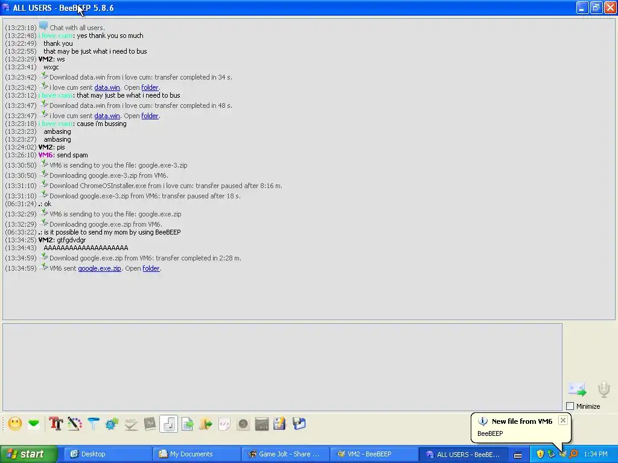The width and height of the screenshot is (618, 463).
Task: Open the emoticons smiley menu
Action: [15, 424]
